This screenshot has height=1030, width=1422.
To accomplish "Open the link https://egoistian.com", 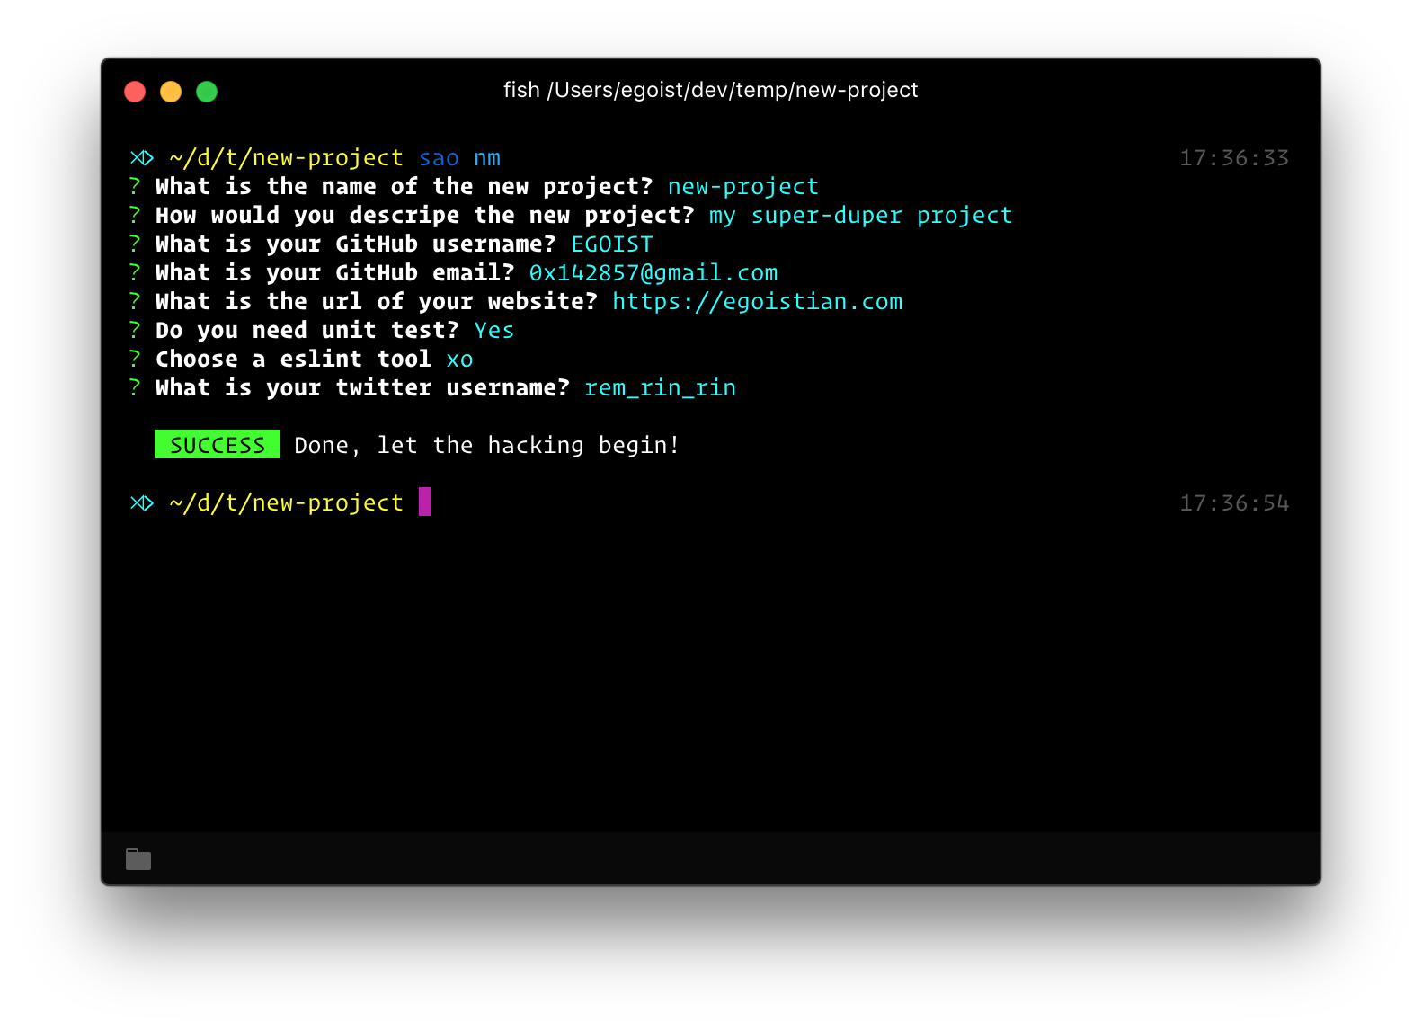I will click(758, 302).
